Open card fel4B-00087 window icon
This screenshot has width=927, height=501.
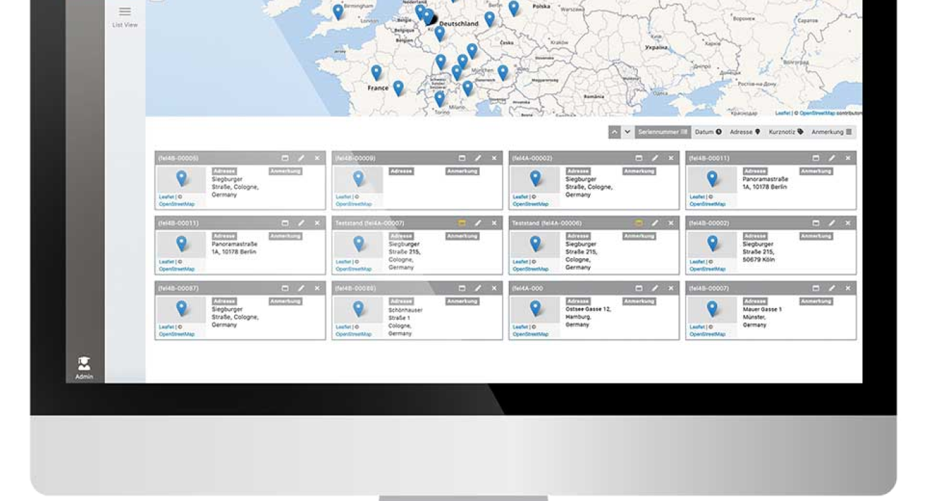(x=285, y=288)
